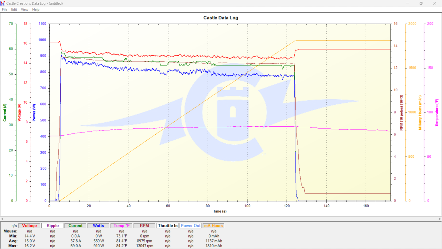Click the 70 tick on the Current axis
442x249 pixels.
pos(11,24)
